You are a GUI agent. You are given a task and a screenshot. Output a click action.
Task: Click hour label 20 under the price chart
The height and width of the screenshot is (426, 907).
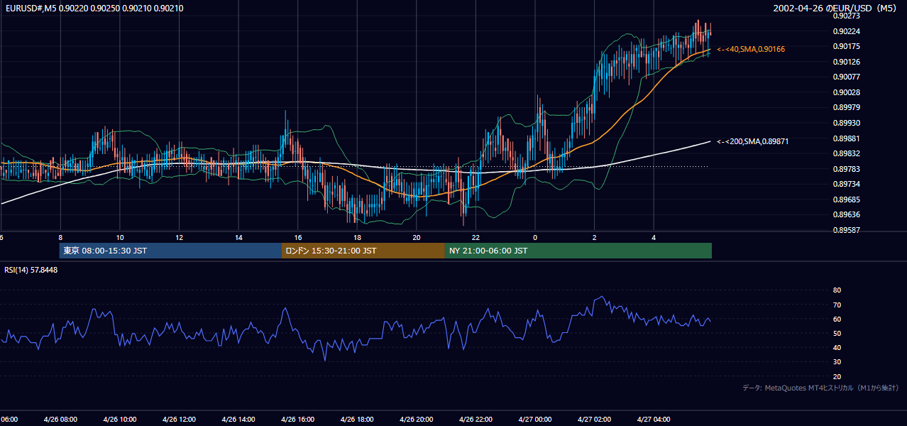point(417,237)
